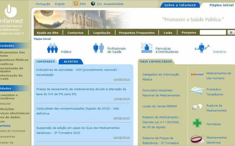Open the Acessibilidade link
The width and height of the screenshot is (235, 146).
point(114,4)
